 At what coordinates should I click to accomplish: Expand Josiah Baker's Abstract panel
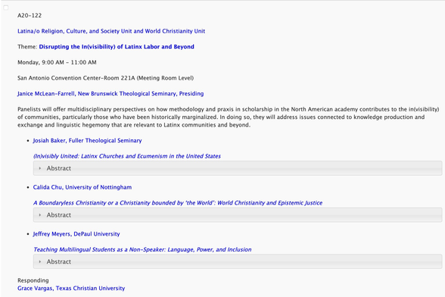tap(238, 168)
